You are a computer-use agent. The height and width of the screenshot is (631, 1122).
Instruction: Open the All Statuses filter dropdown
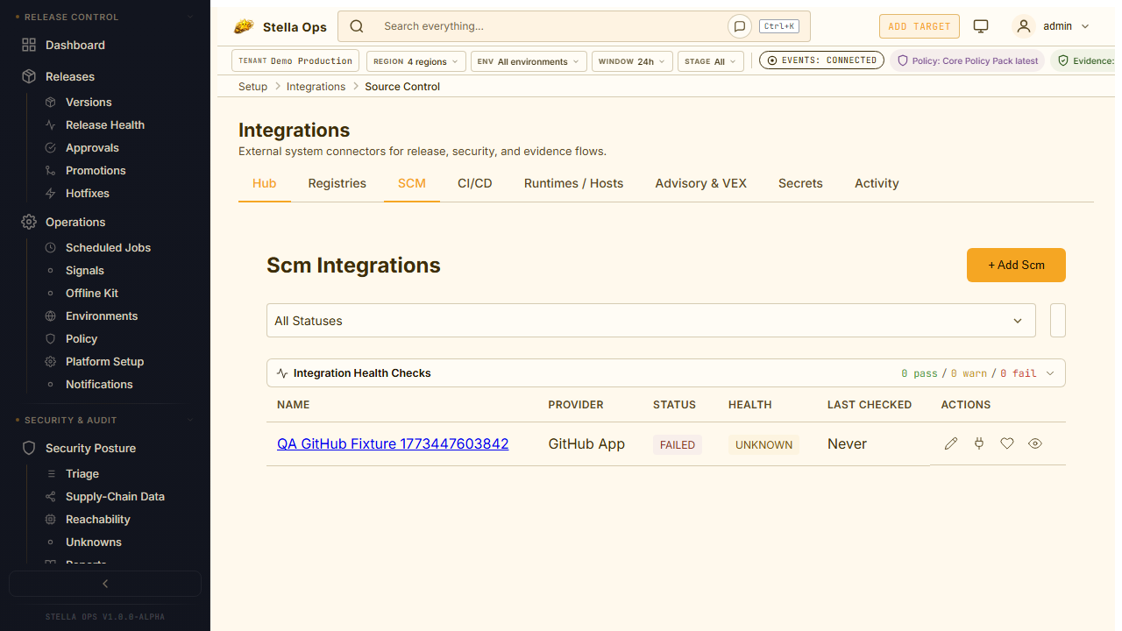pos(650,321)
